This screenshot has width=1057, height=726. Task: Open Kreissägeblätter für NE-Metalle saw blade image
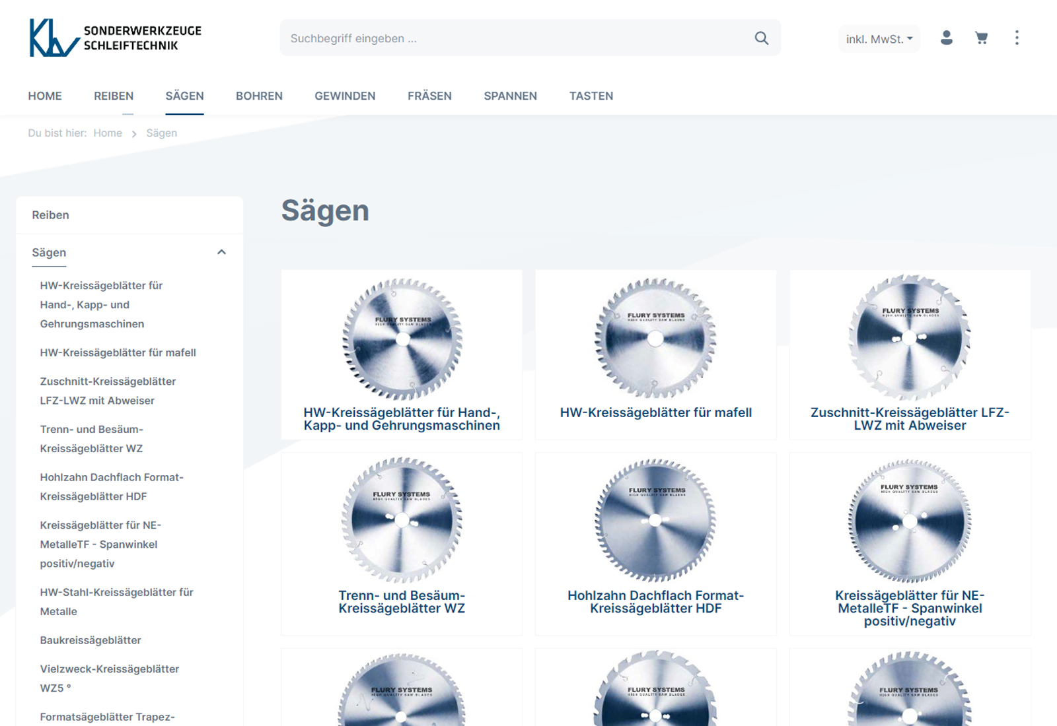(x=910, y=521)
